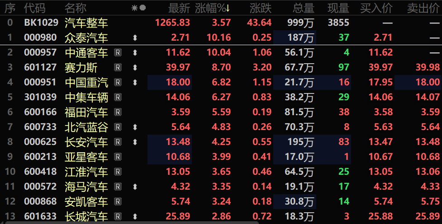Click the R badge beside 亚星客车
The height and width of the screenshot is (224, 442).
pyautogui.click(x=118, y=157)
